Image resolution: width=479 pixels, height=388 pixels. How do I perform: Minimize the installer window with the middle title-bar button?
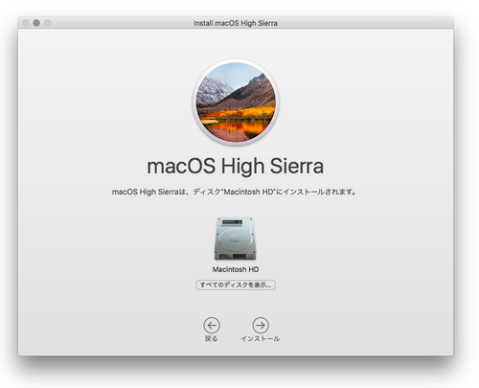[x=36, y=23]
